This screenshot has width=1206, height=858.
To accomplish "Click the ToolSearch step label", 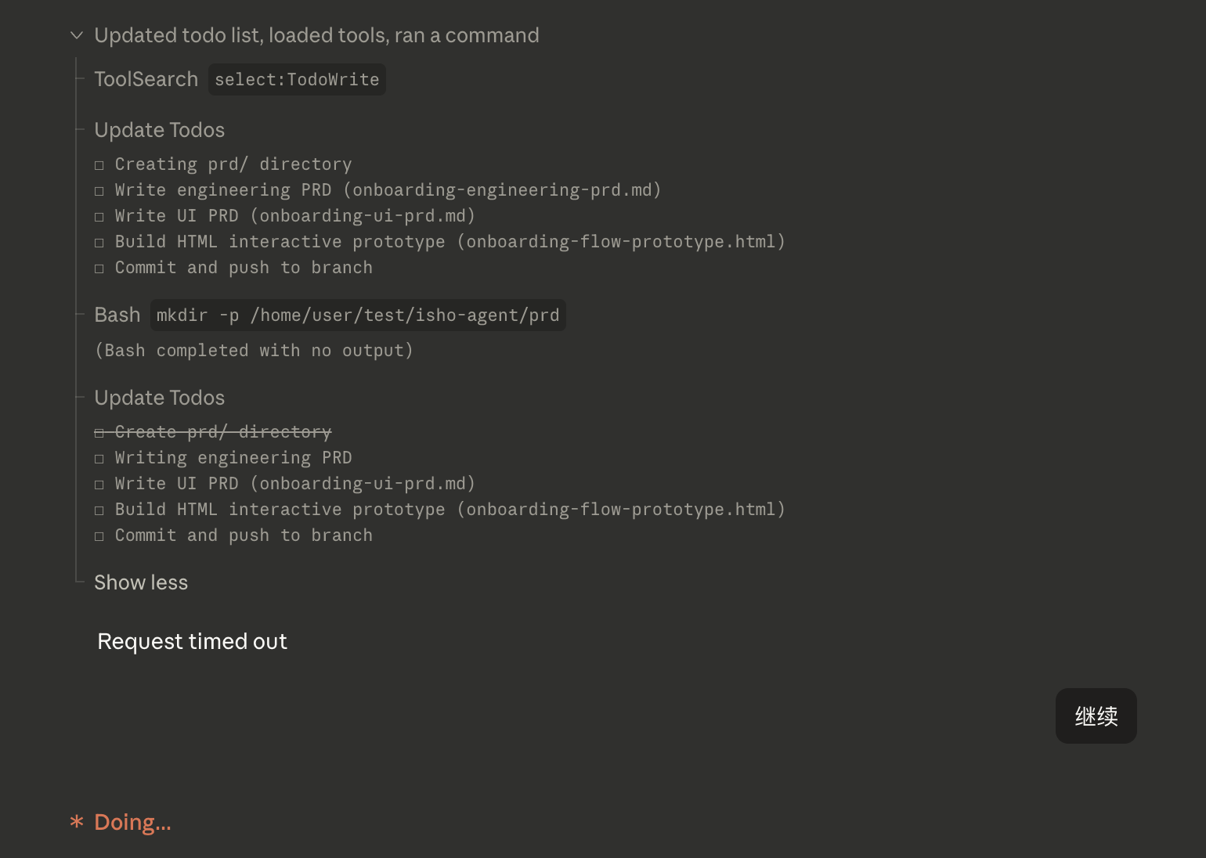I will (146, 79).
